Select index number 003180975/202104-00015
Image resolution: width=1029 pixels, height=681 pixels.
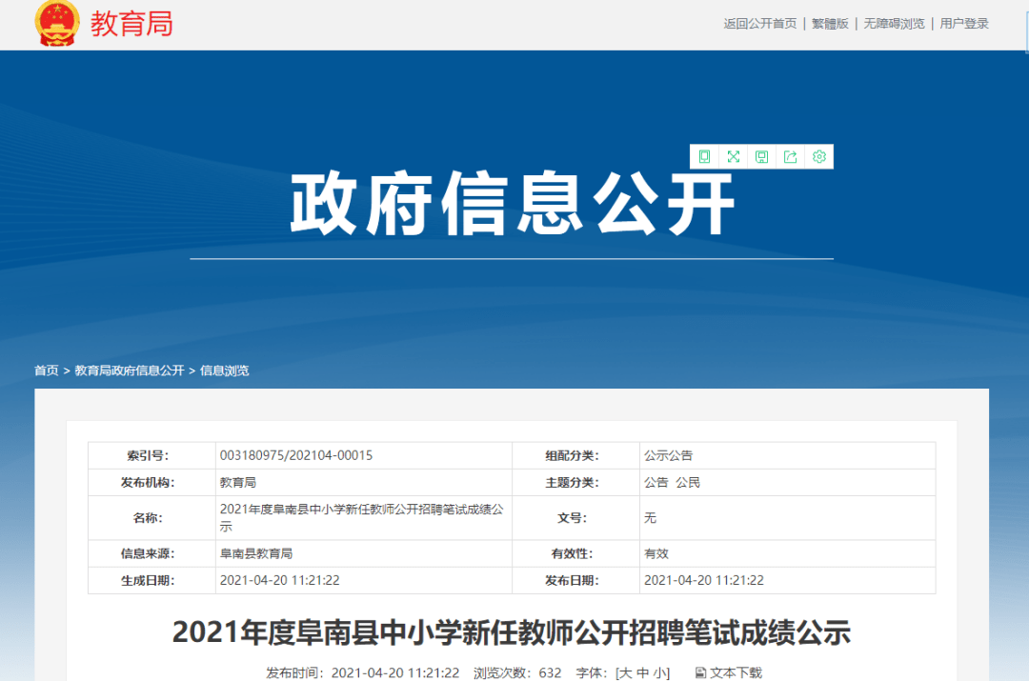coord(296,455)
